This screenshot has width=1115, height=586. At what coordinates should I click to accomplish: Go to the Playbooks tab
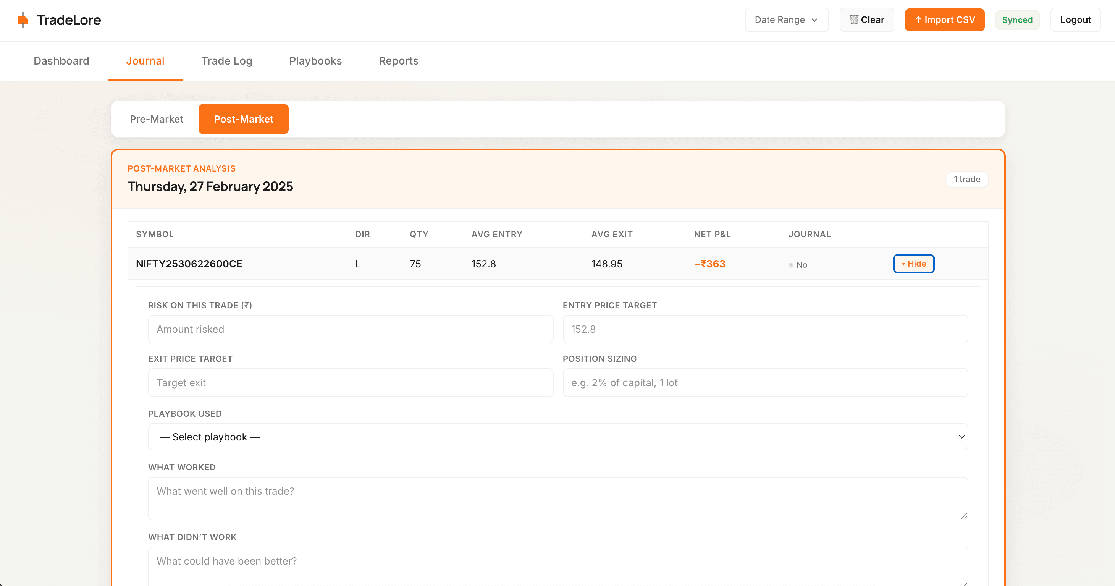(x=315, y=61)
